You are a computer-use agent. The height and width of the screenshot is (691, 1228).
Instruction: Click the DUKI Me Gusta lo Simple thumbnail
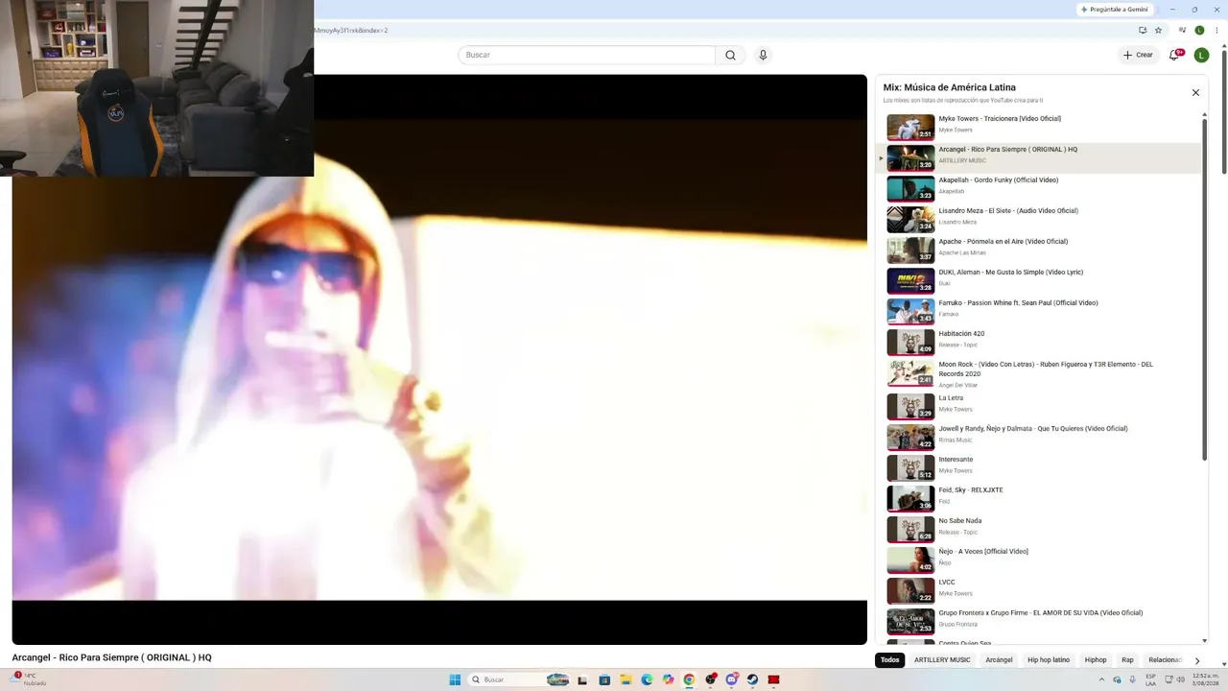pyautogui.click(x=910, y=280)
